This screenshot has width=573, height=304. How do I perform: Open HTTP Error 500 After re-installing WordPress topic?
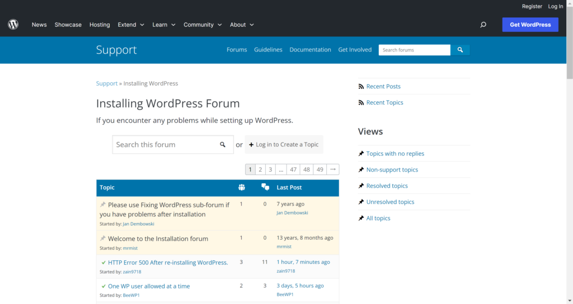click(168, 263)
